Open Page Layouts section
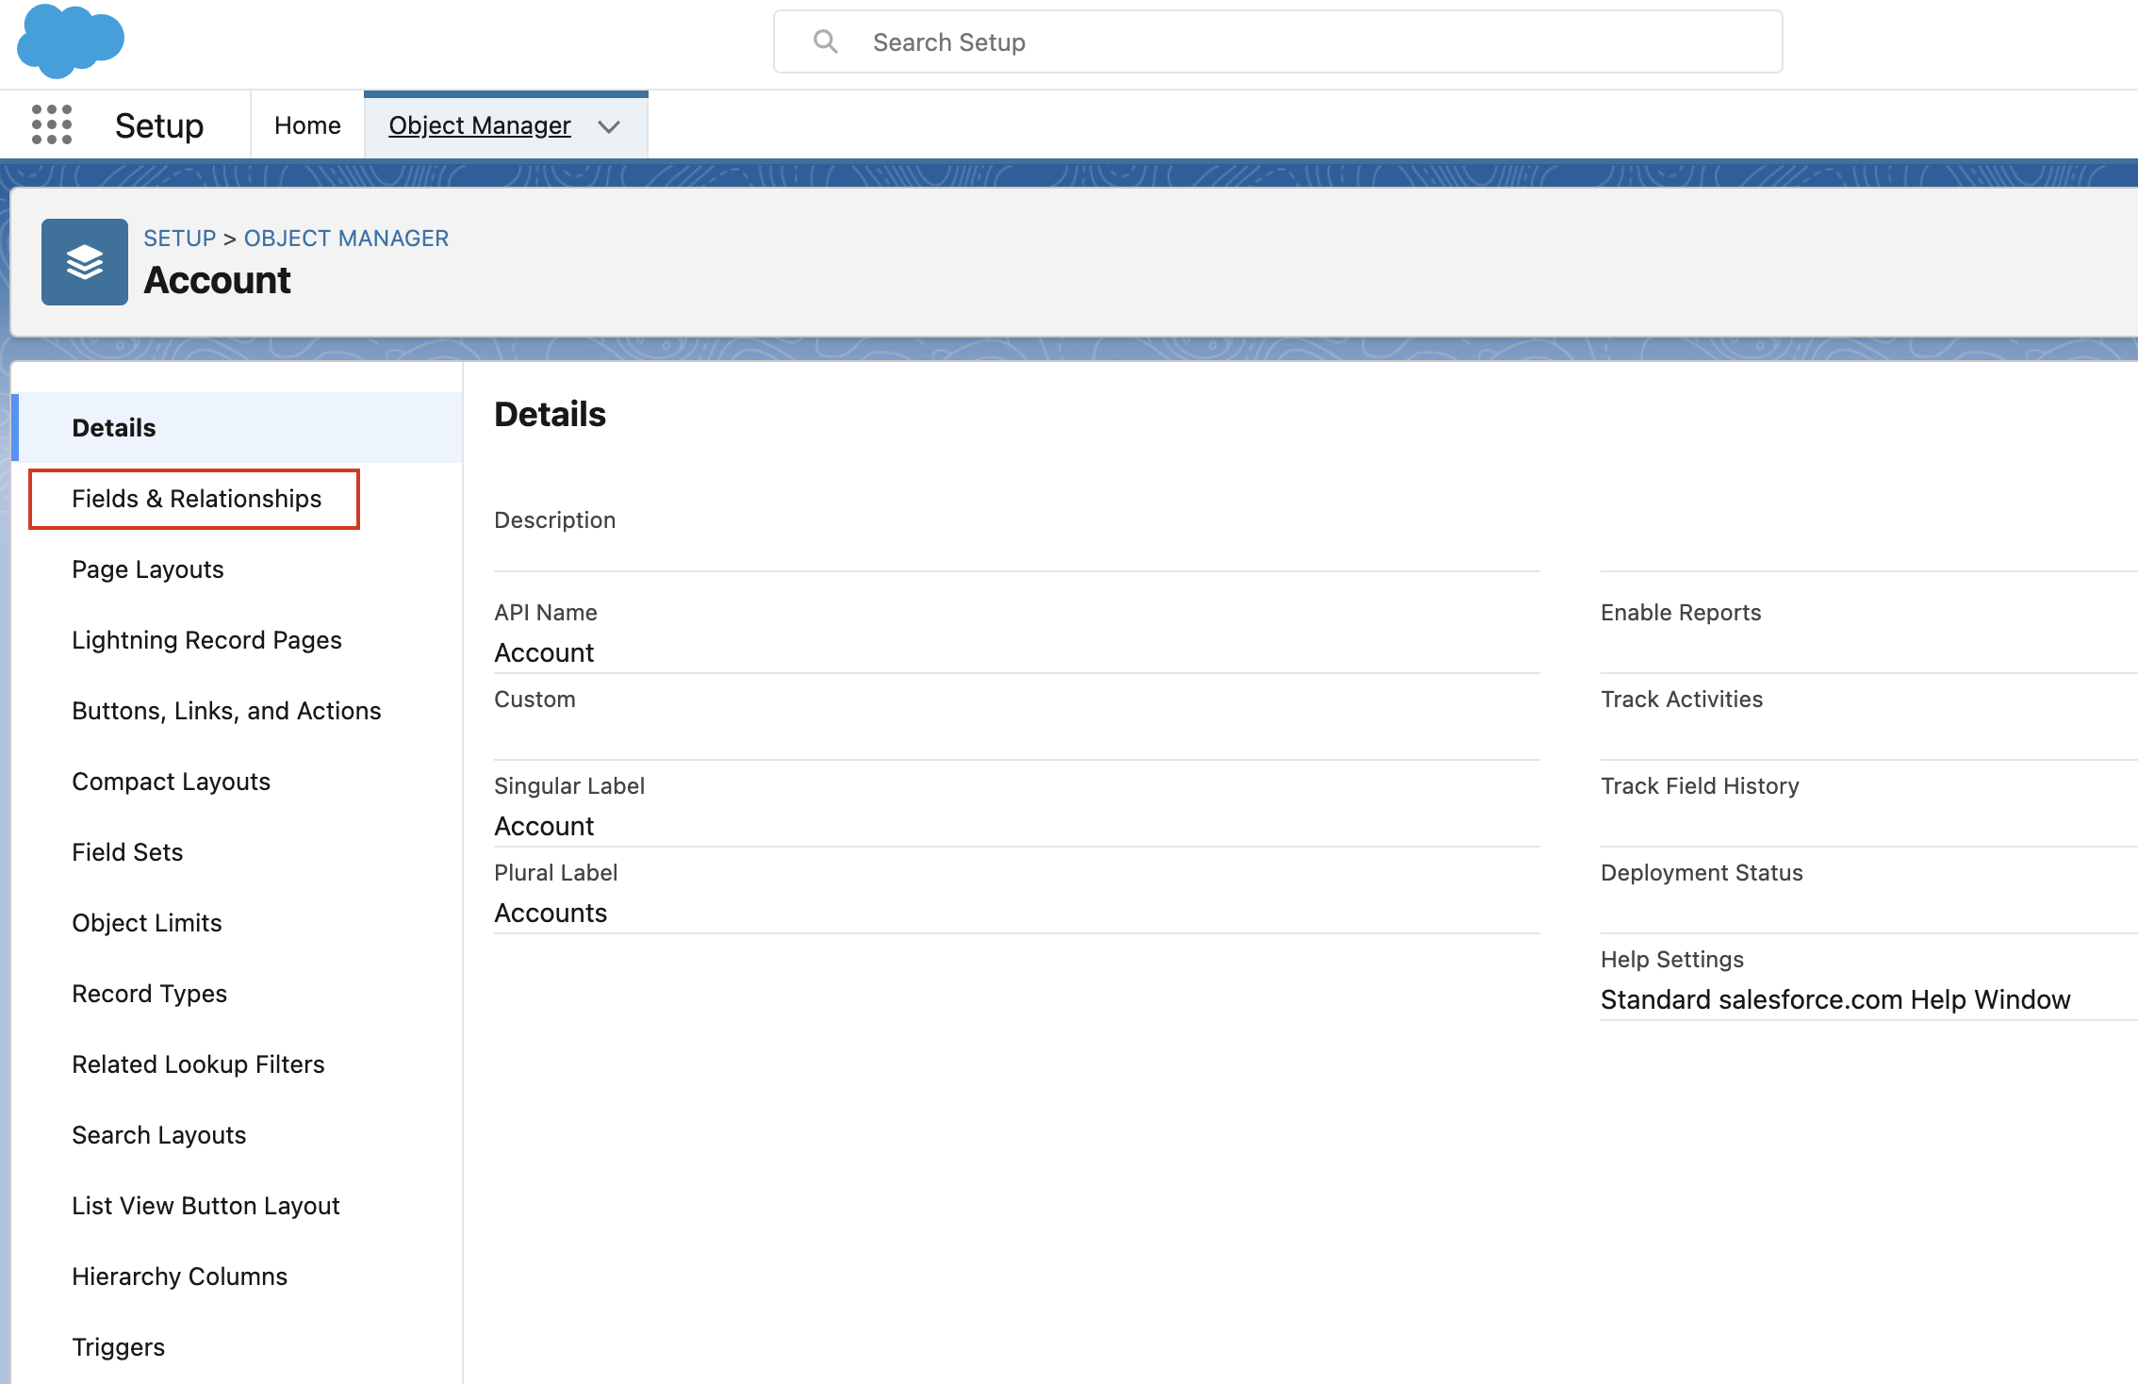This screenshot has height=1384, width=2138. click(148, 569)
